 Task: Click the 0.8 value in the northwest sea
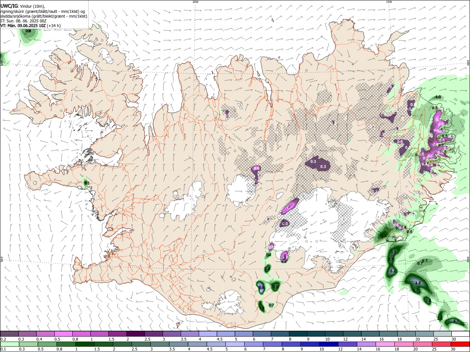tap(28, 31)
